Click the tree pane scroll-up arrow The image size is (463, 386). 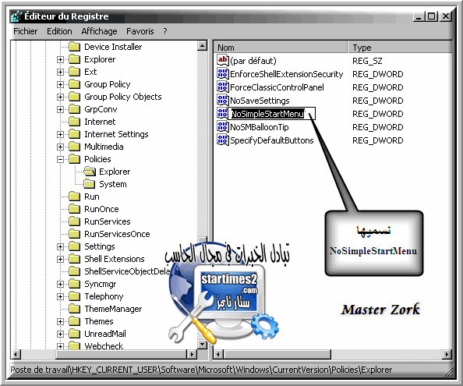tap(203, 45)
